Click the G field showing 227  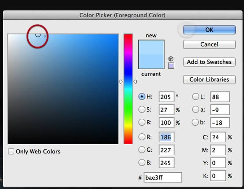pos(166,150)
